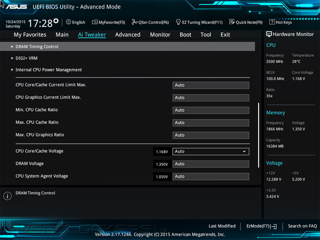The width and height of the screenshot is (320, 240).
Task: Select Max. CPU Cache Ratio Auto field
Action: click(x=211, y=123)
